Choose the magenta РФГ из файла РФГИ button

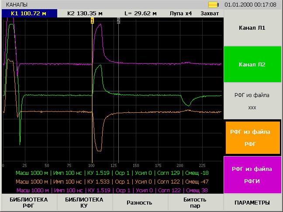252,175
